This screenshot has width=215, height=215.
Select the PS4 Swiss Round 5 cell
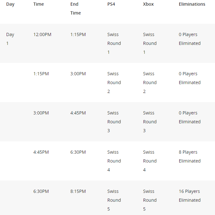click(x=114, y=200)
